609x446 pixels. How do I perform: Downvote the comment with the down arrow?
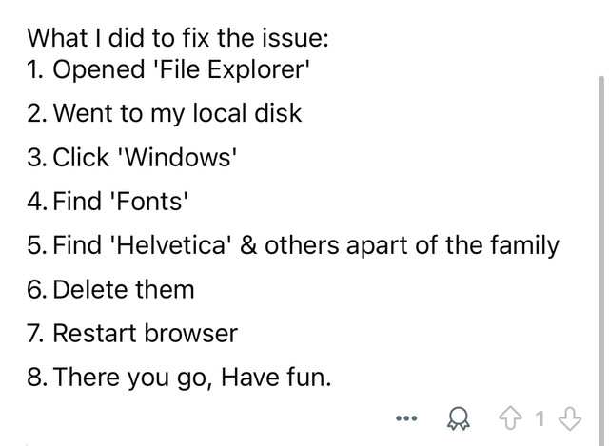click(569, 418)
